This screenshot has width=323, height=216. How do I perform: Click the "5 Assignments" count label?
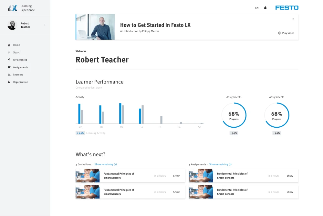[x=197, y=164]
